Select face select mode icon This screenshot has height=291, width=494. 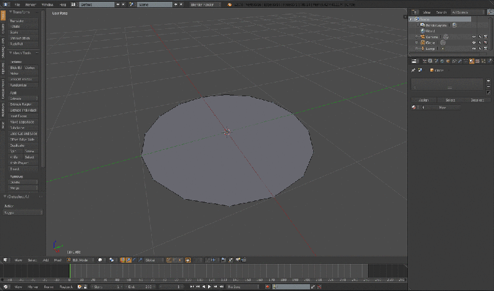(181, 260)
